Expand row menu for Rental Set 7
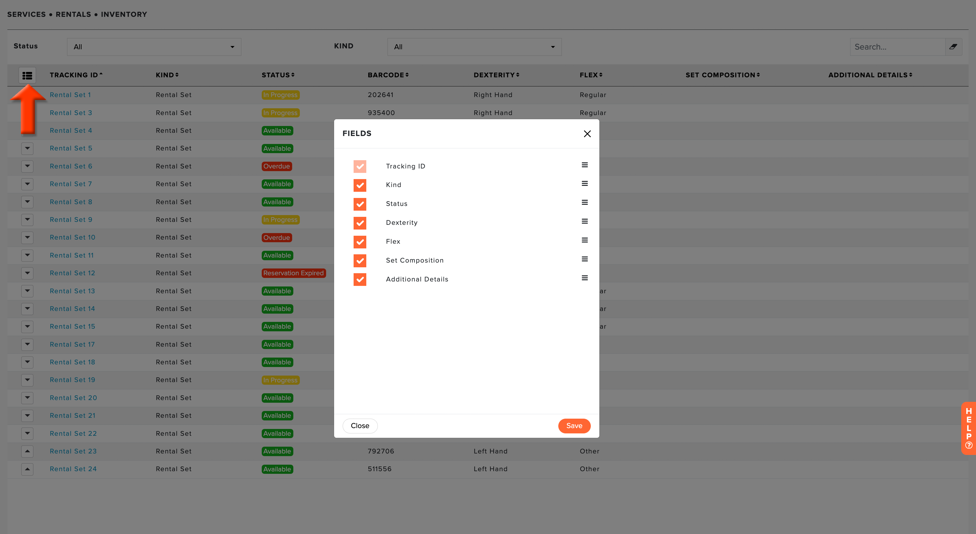Image resolution: width=976 pixels, height=534 pixels. click(x=27, y=184)
